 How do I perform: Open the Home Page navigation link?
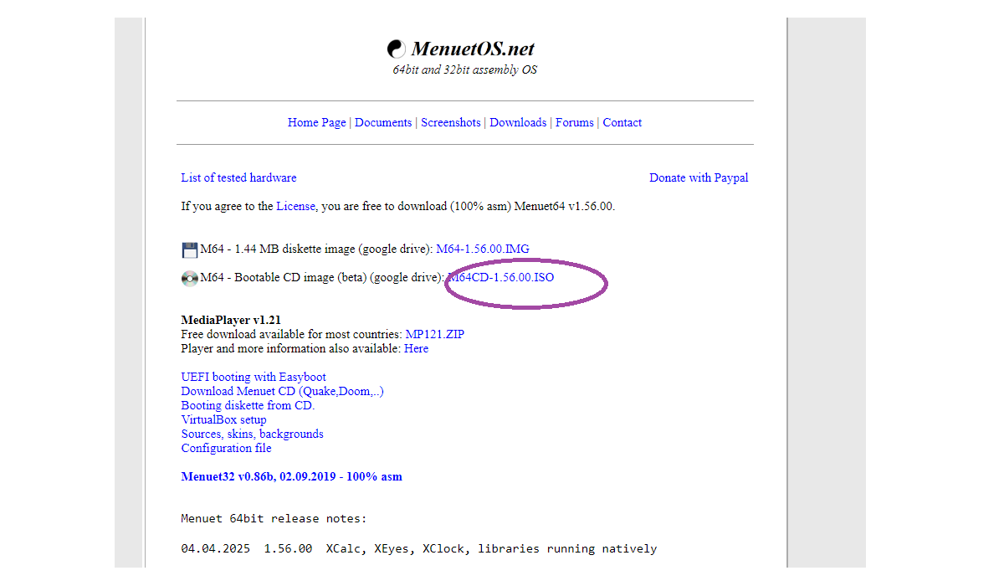click(317, 122)
